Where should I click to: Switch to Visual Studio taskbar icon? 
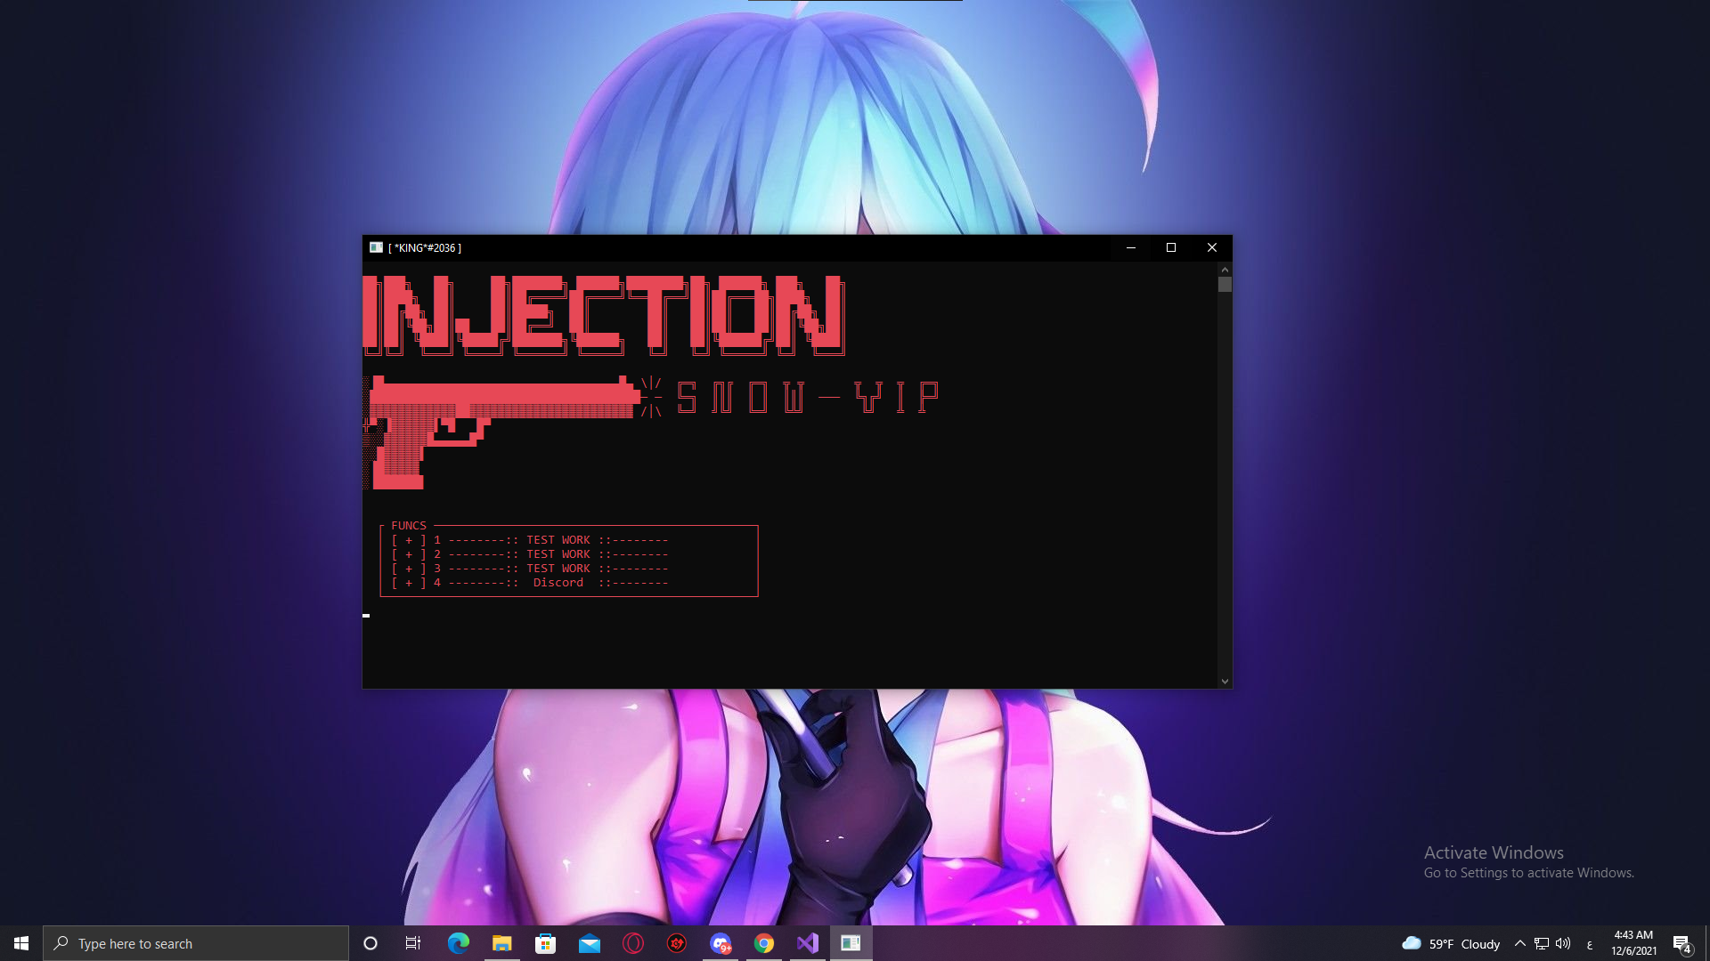(x=807, y=943)
